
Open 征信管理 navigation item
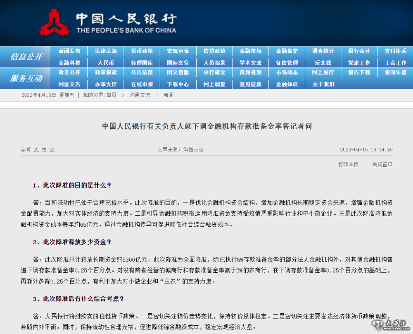pyautogui.click(x=287, y=63)
